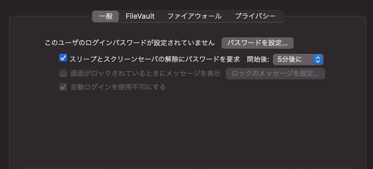The image size is (373, 169).
Task: Select the ファイアウォール tab
Action: (194, 16)
